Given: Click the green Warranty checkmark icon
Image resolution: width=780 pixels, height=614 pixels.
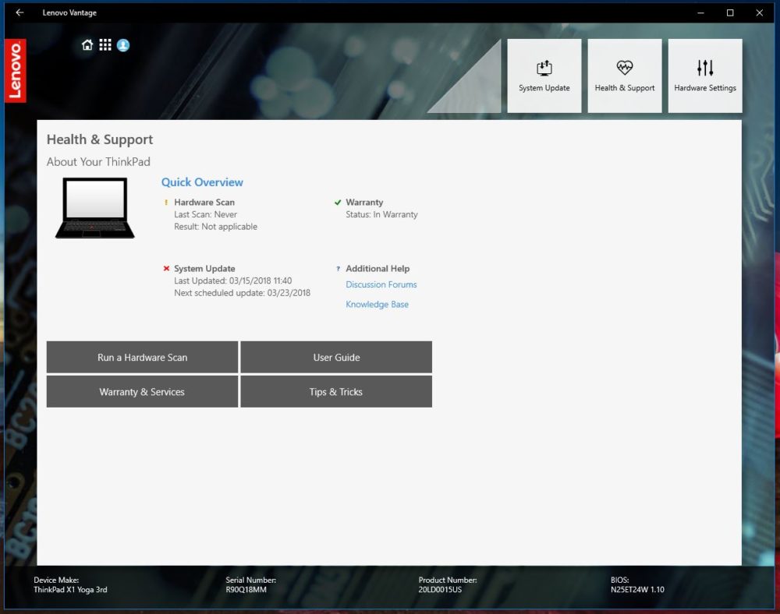Looking at the screenshot, I should pyautogui.click(x=338, y=202).
